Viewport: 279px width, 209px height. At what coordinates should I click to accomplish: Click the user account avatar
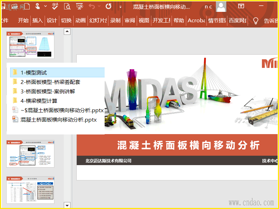coord(221,7)
